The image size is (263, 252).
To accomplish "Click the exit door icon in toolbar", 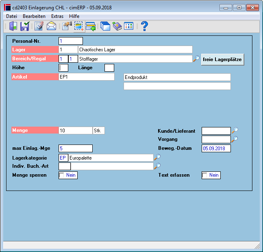I will 13,26.
